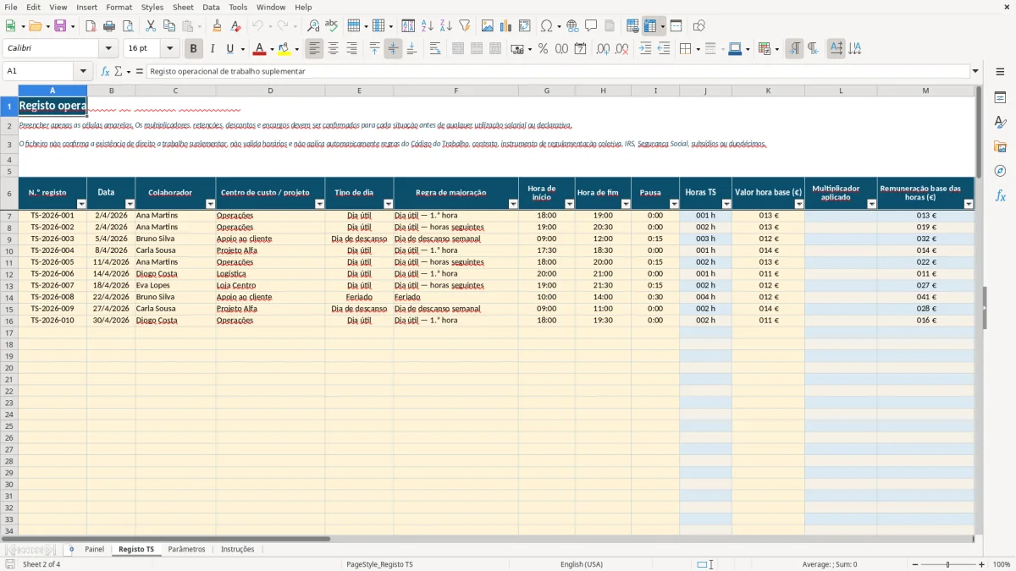
Task: Open the Horas TS filter dropdown
Action: 726,204
